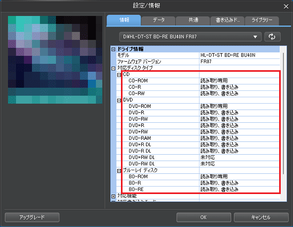Select the 情報 tab
Image resolution: width=293 pixels, height=227 pixels.
[124, 20]
